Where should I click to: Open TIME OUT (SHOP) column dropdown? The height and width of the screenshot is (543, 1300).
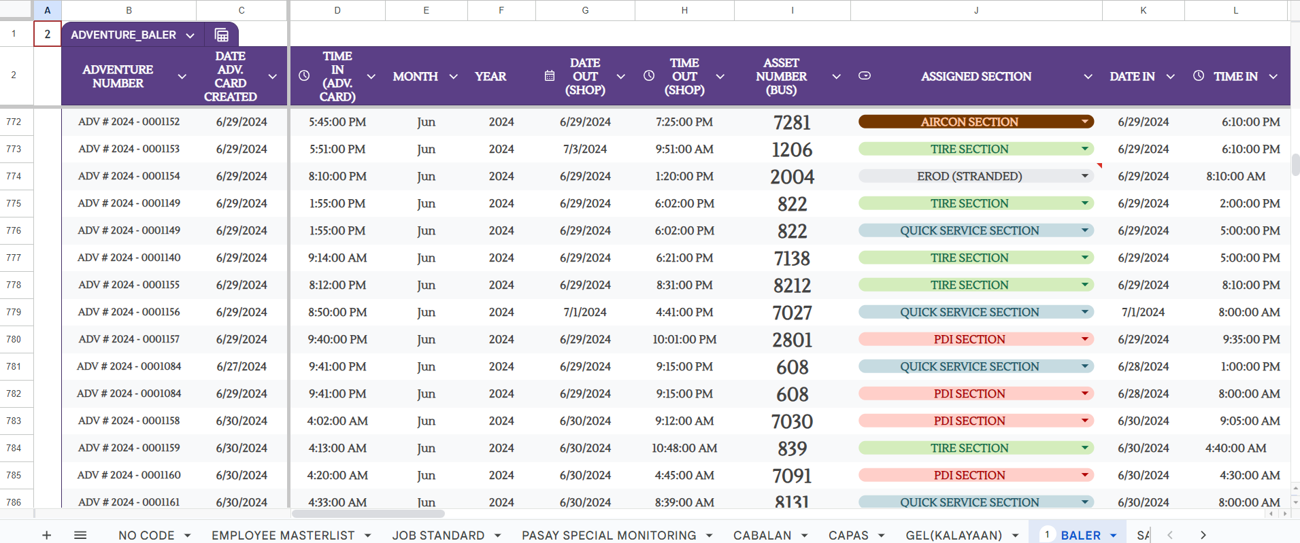coord(720,77)
